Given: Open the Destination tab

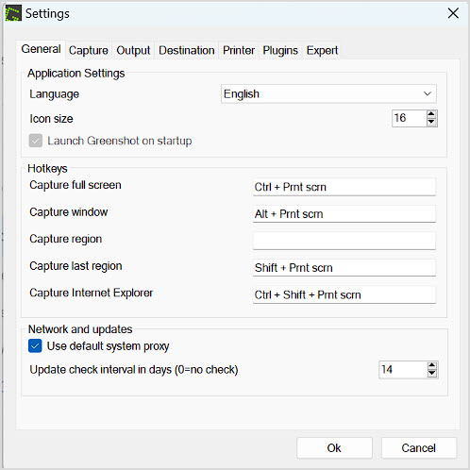Looking at the screenshot, I should click(187, 50).
